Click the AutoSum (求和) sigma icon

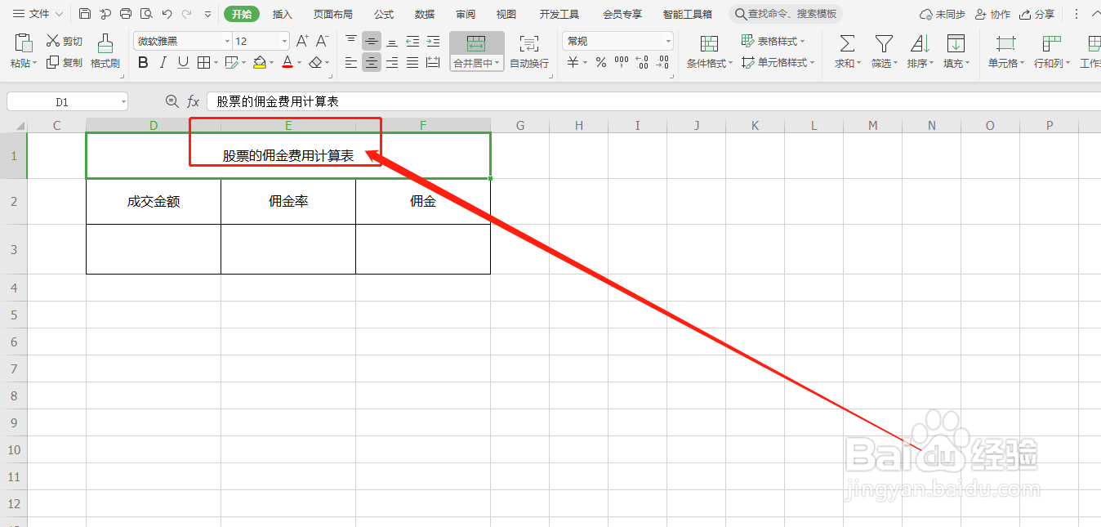point(847,44)
